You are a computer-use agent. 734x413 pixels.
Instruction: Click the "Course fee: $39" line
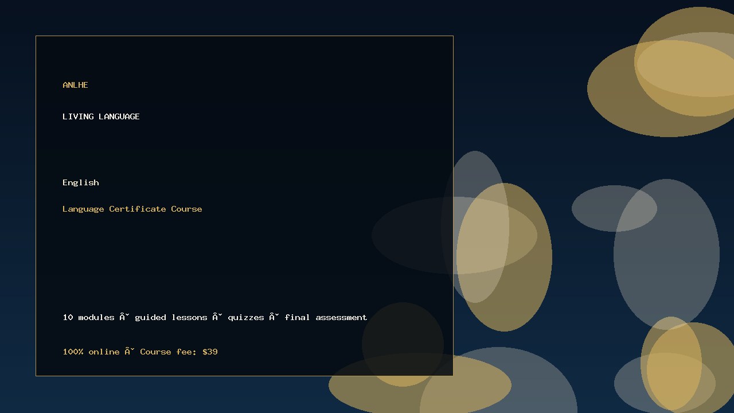[140, 352]
